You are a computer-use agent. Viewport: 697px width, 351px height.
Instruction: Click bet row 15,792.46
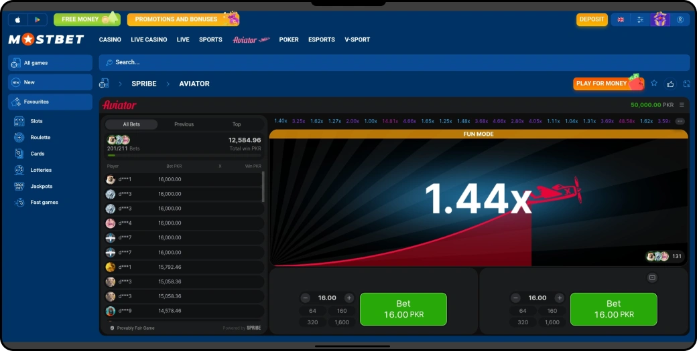point(184,267)
